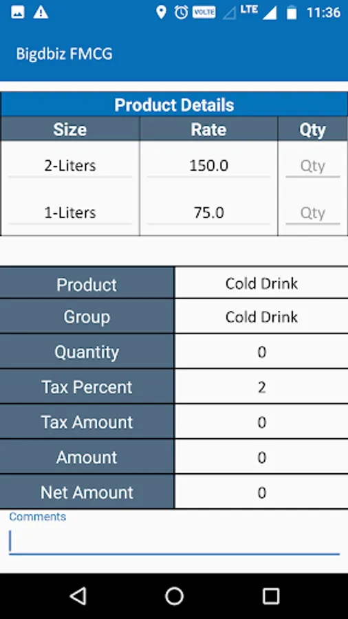Focus the Qty field for 2-Liters
The height and width of the screenshot is (619, 348).
click(x=312, y=166)
